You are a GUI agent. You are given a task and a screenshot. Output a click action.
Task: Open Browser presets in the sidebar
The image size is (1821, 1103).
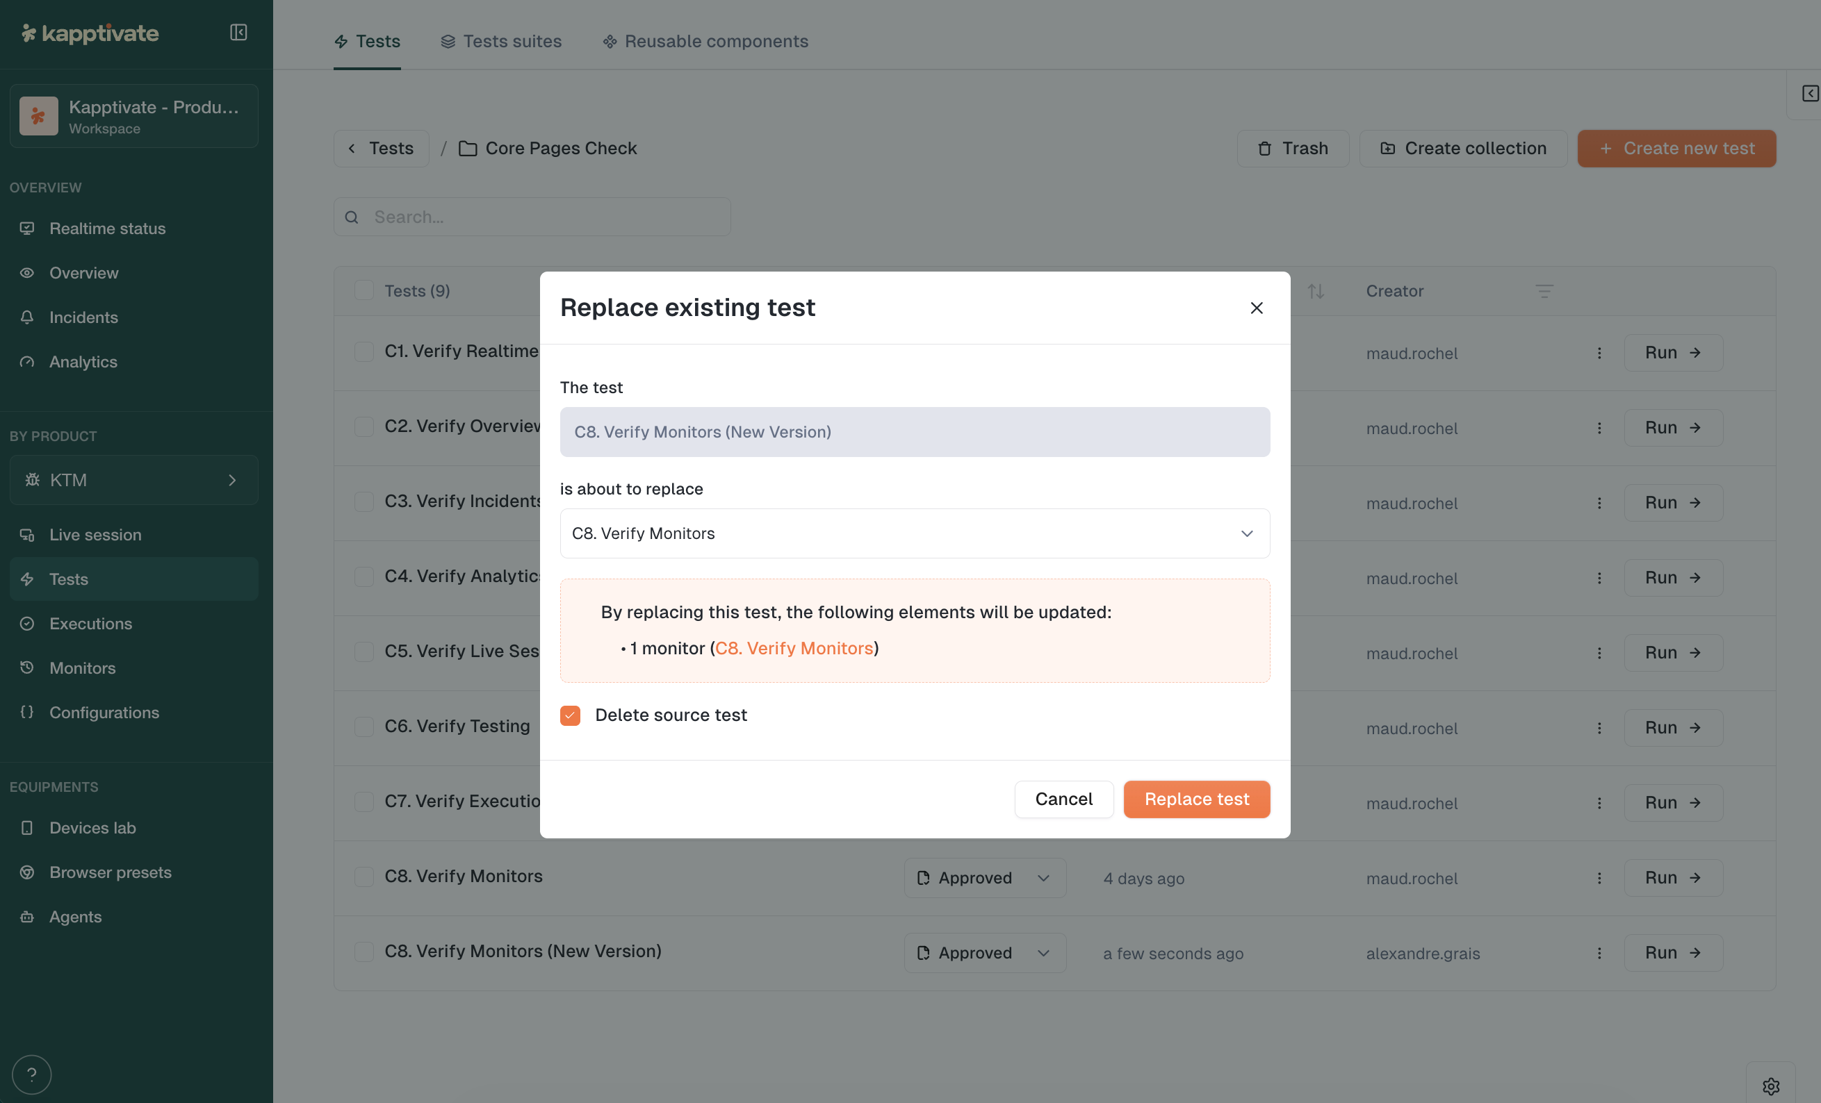tap(133, 872)
